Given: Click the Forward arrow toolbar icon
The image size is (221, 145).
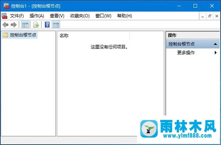Looking at the screenshot, I should point(14,25).
